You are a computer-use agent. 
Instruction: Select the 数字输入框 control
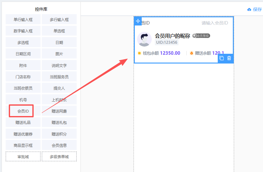coord(23,31)
